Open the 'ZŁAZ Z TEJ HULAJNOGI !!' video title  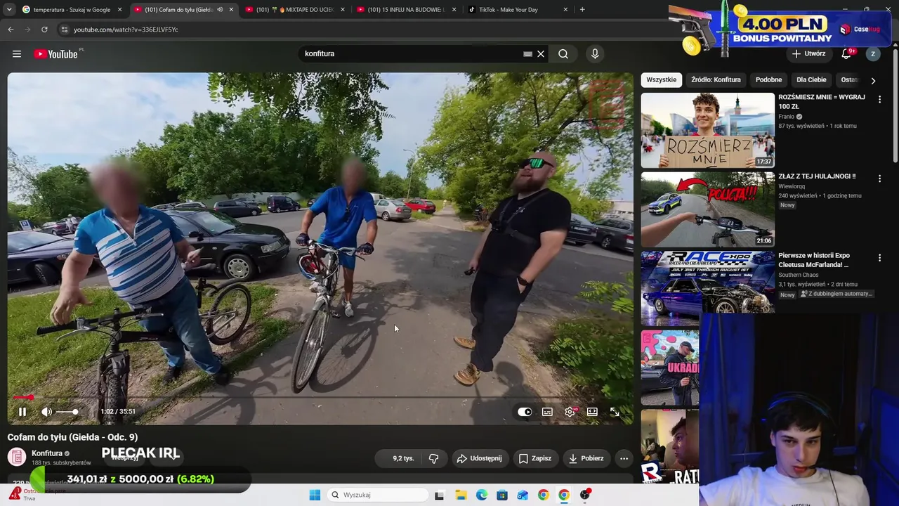point(817,176)
